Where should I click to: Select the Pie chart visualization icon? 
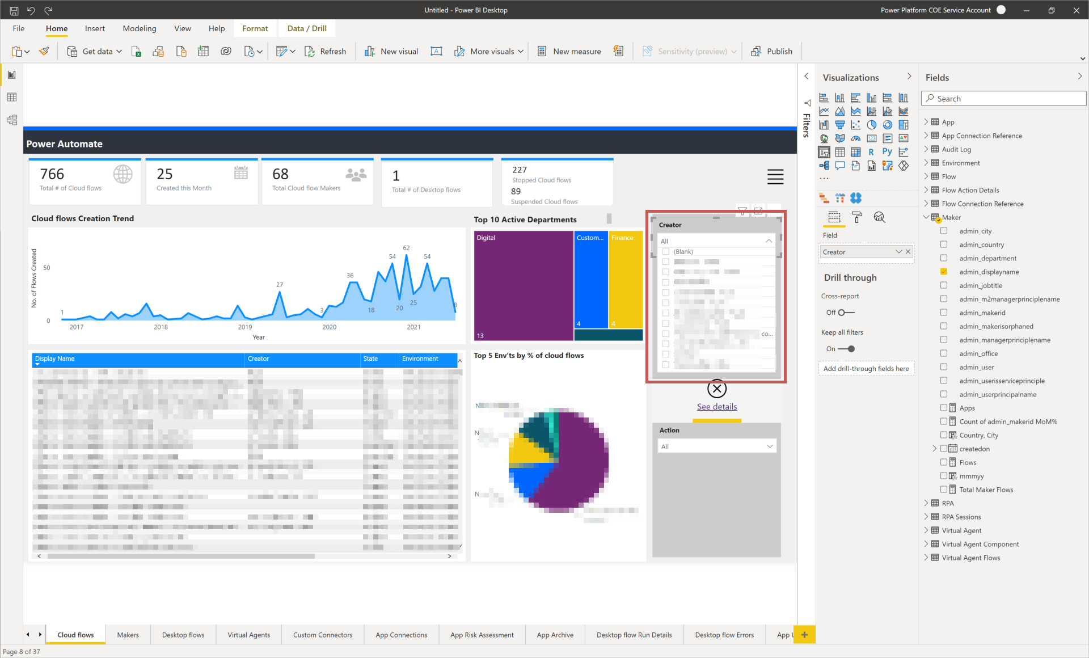point(872,125)
